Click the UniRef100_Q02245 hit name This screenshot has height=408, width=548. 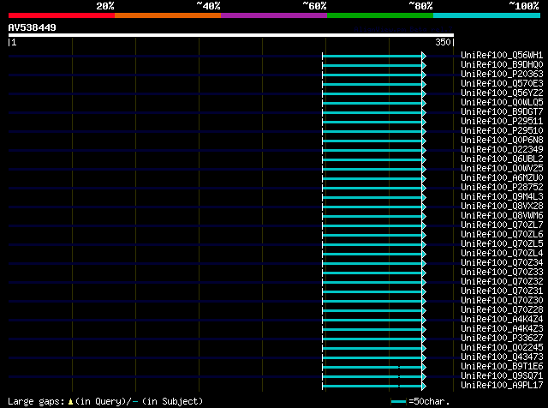tap(502, 348)
